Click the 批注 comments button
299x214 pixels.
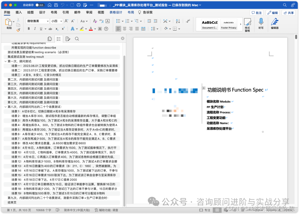pyautogui.click(x=256, y=13)
